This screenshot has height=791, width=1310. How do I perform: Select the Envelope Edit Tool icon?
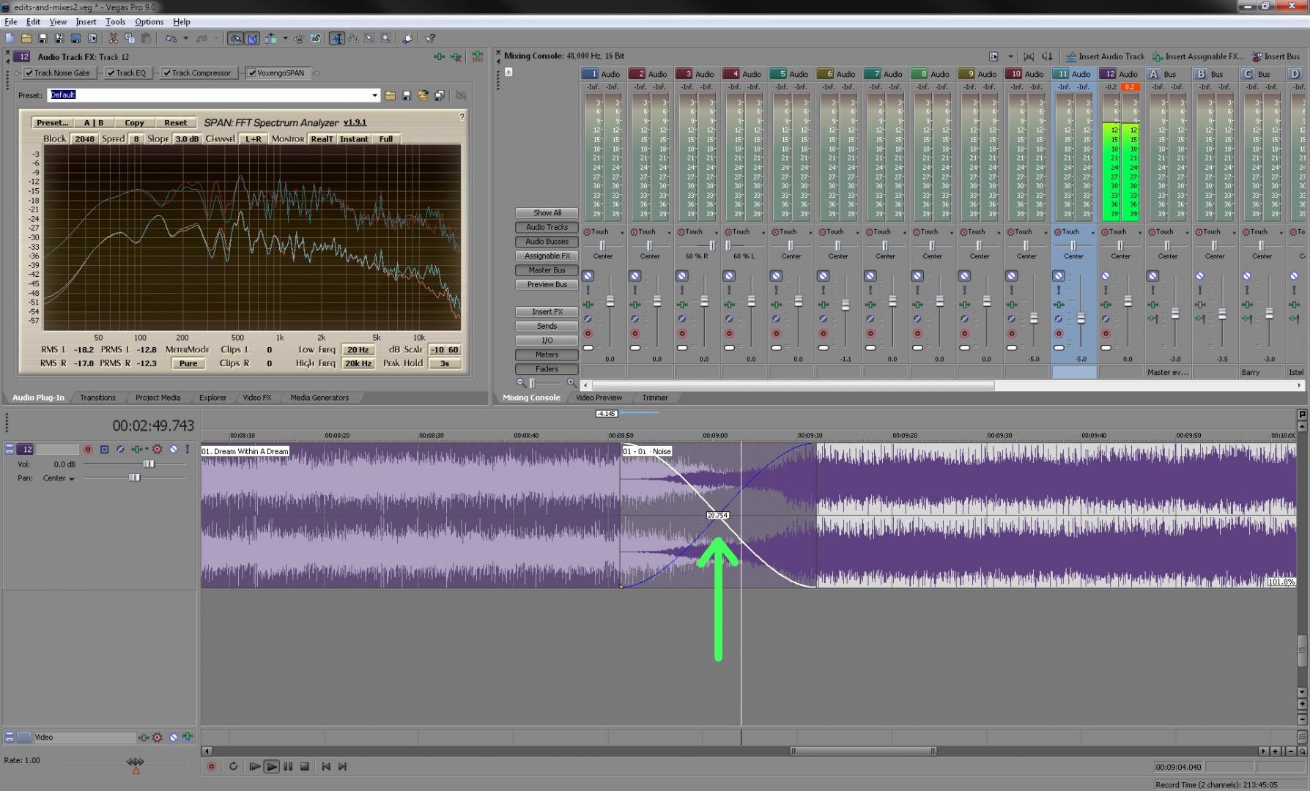pyautogui.click(x=353, y=38)
